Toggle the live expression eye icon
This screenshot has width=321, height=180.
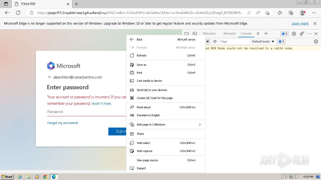pos(215,41)
